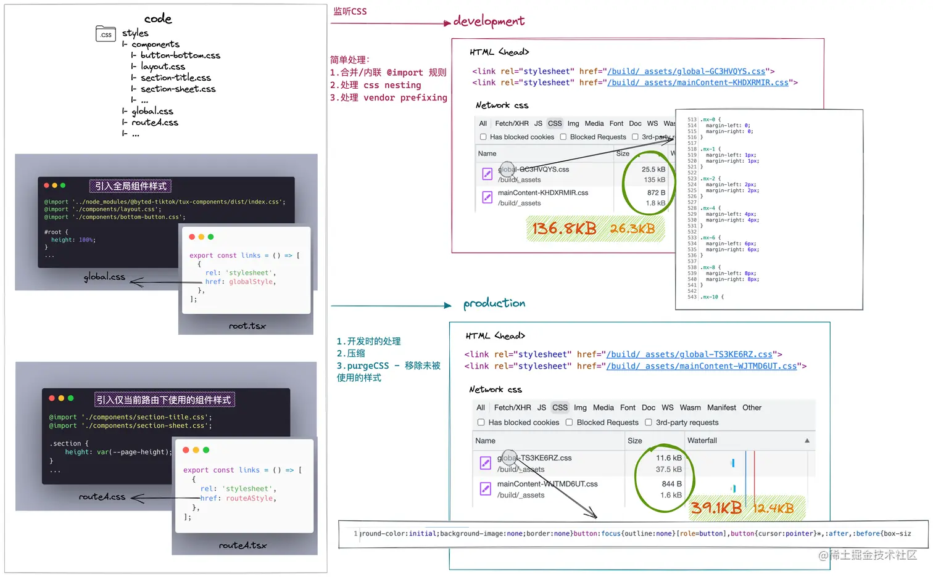This screenshot has width=933, height=577.
Task: Select the Other filter in production panel
Action: [x=752, y=407]
